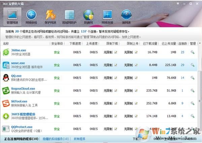
Task: Open the 保护网速 lightning shield icon
Action: point(50,16)
